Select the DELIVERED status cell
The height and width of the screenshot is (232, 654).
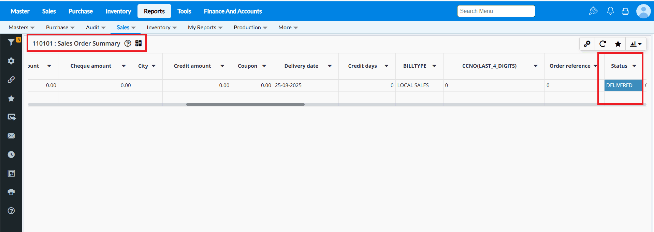click(x=623, y=85)
